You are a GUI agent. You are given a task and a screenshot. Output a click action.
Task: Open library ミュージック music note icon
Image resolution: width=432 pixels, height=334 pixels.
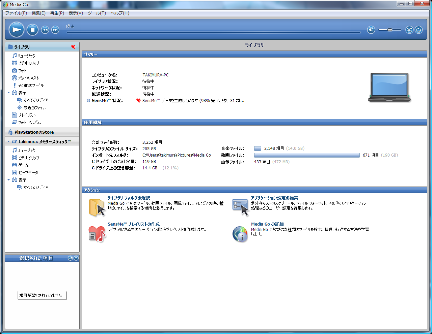15,56
